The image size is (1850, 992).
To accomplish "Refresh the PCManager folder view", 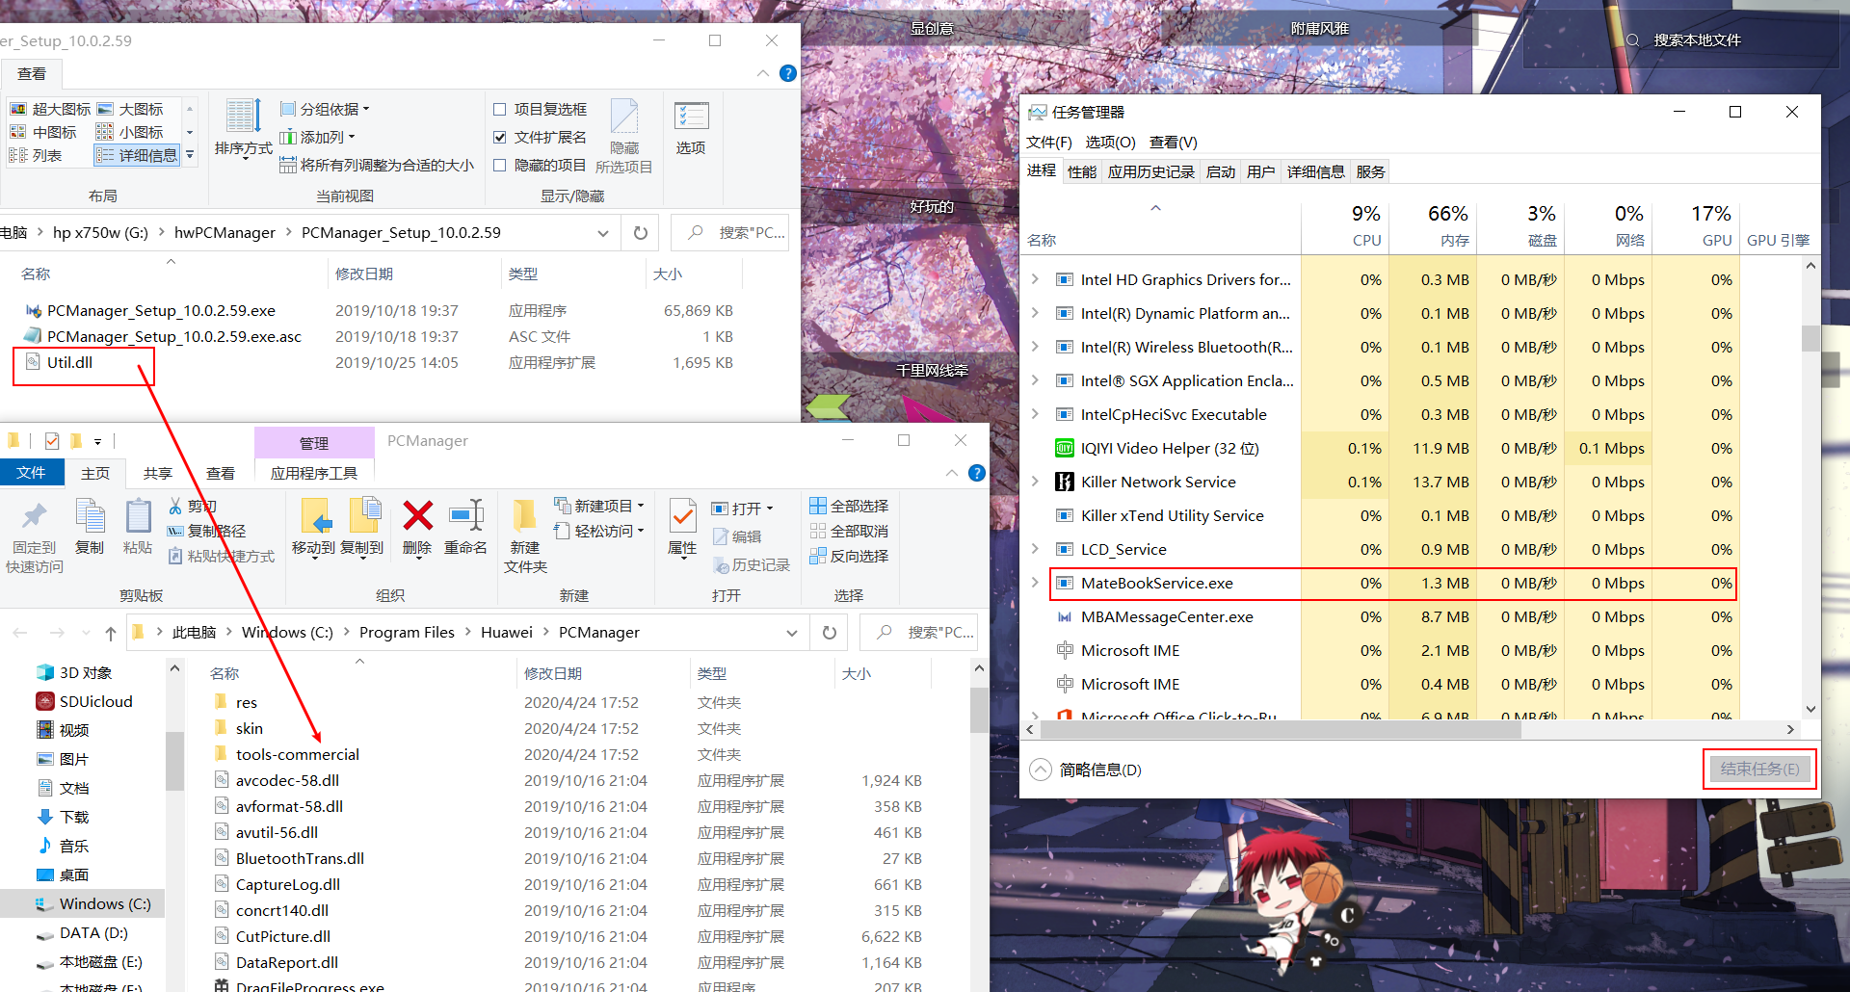I will [x=830, y=633].
